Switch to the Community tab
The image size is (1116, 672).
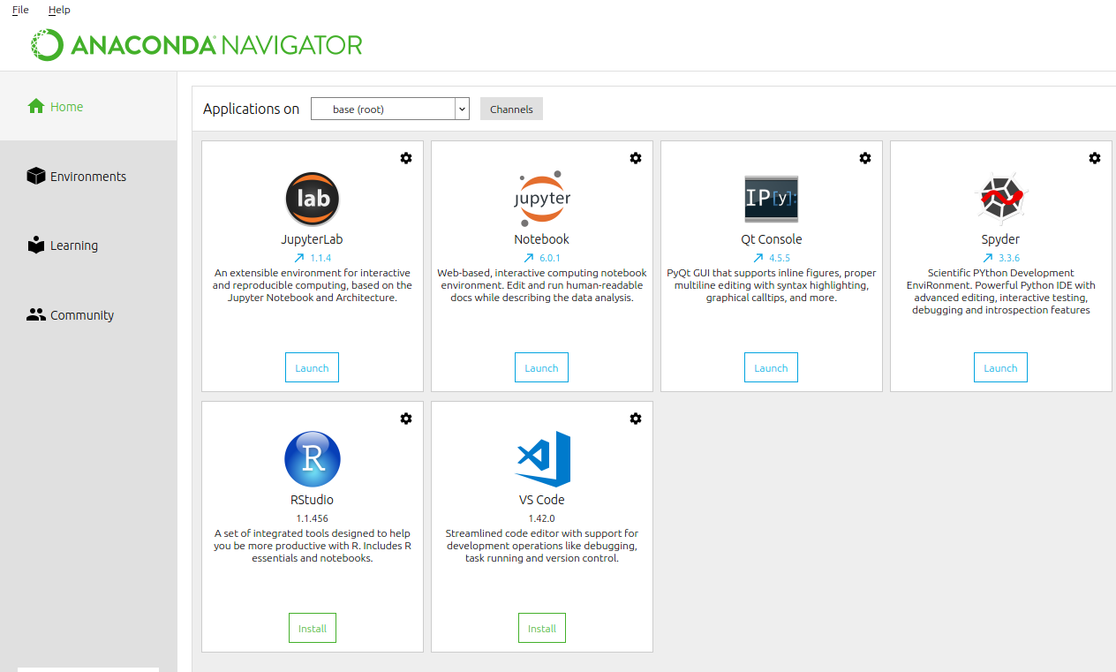(x=88, y=314)
